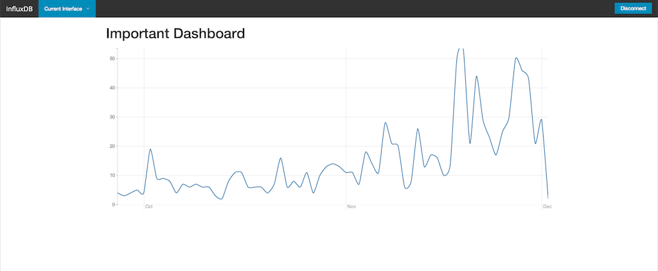Select the 40 y-axis tick label
This screenshot has height=271, width=658.
(x=112, y=88)
